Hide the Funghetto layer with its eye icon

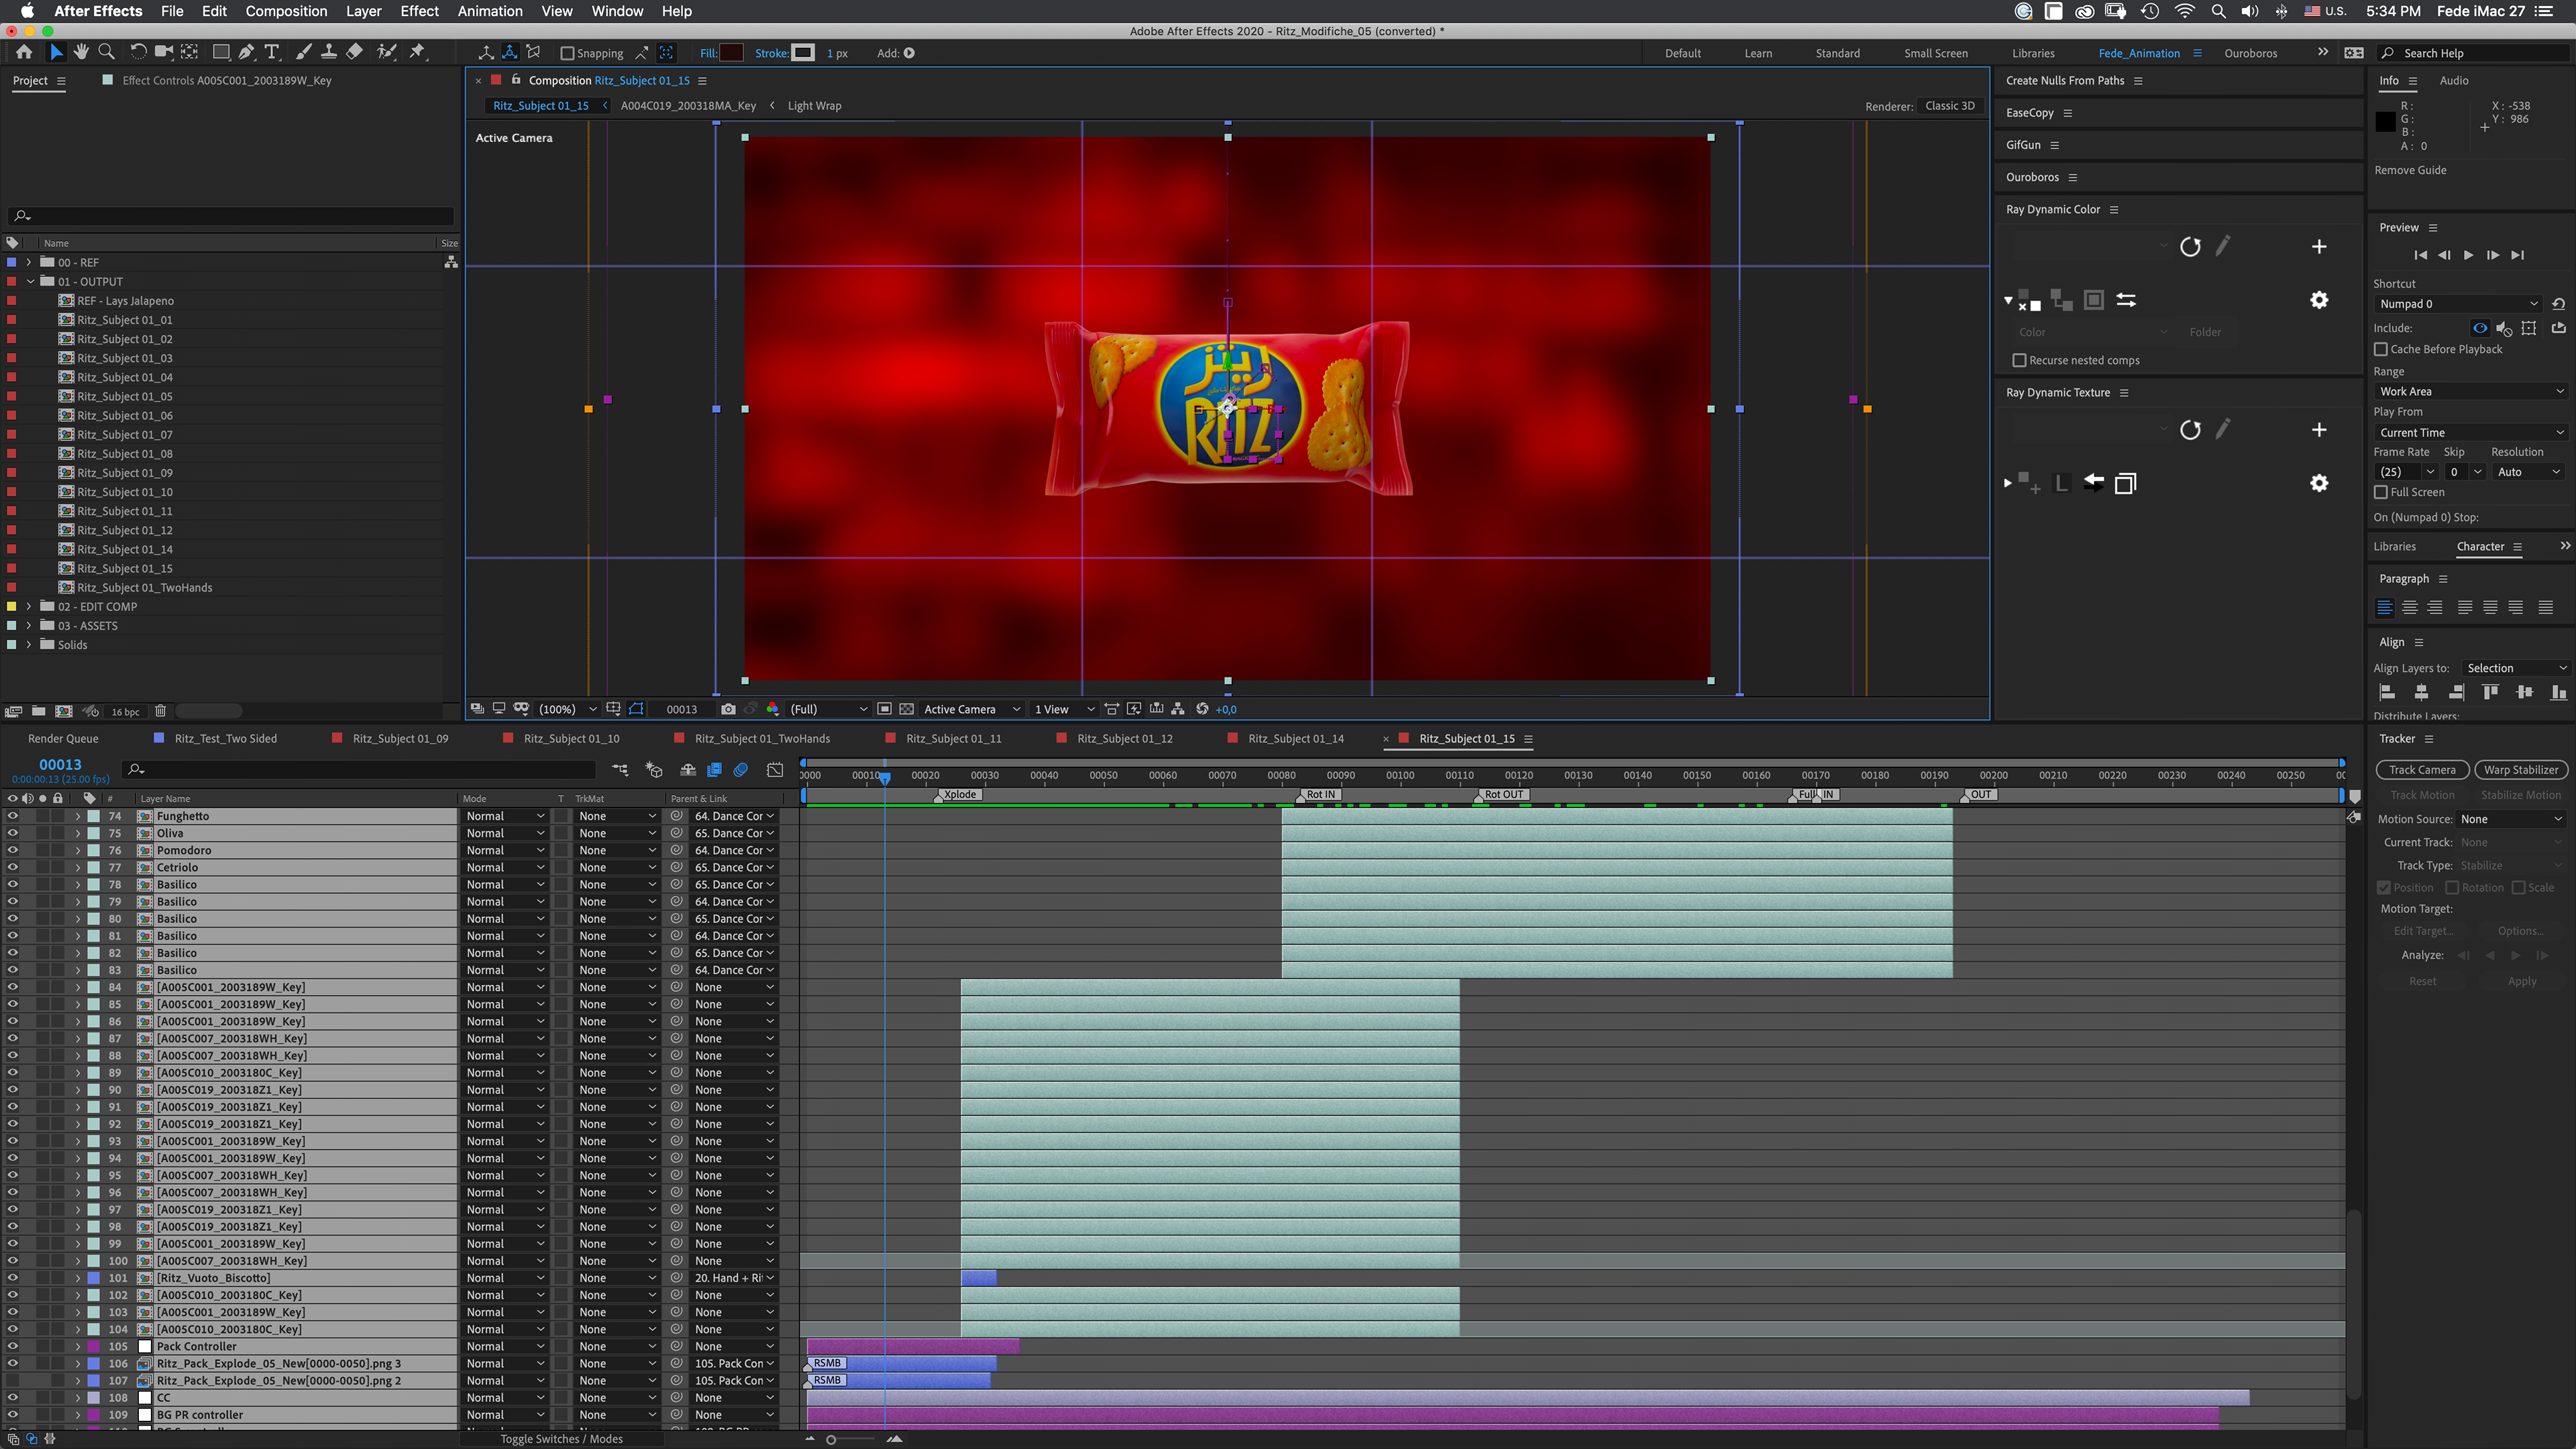[12, 816]
